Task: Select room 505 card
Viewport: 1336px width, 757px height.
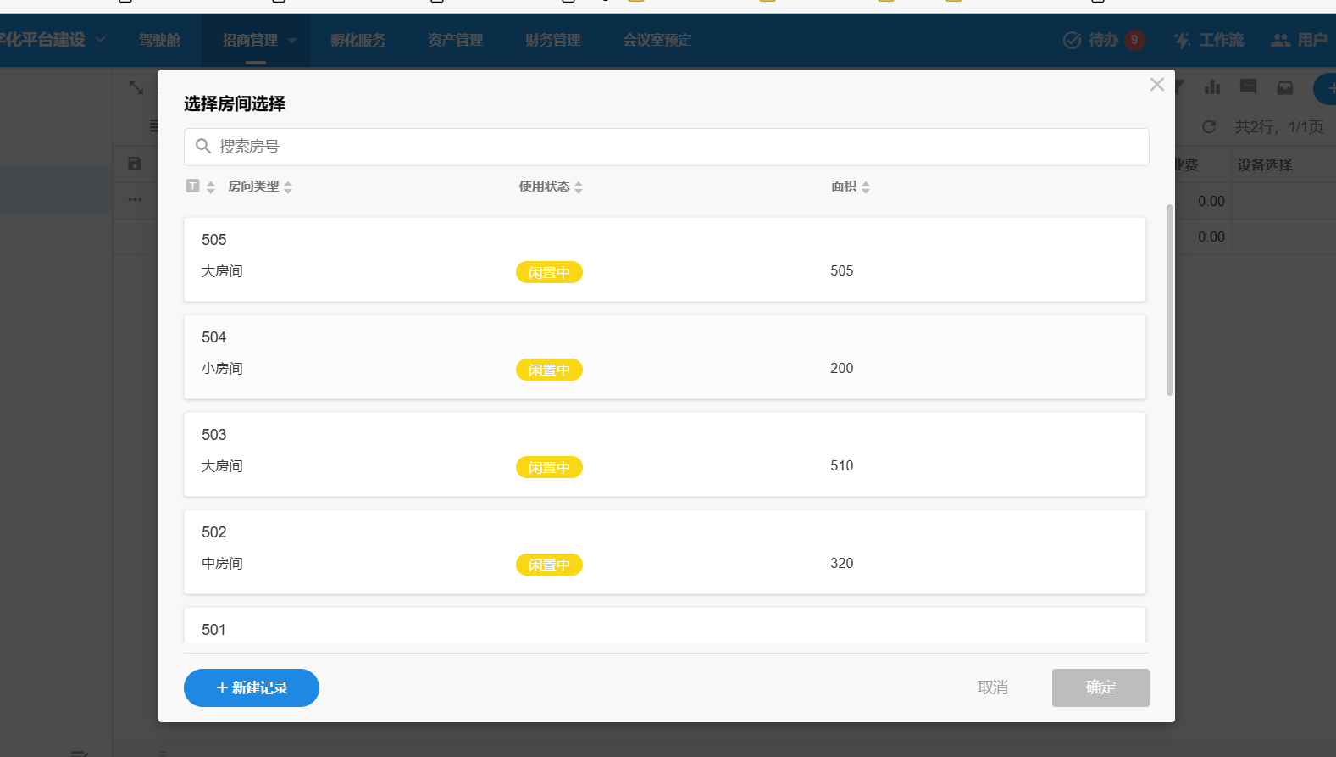Action: pyautogui.click(x=664, y=259)
